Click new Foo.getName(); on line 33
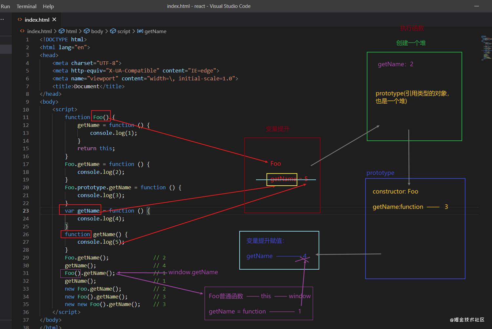The width and height of the screenshot is (492, 329). click(93, 289)
